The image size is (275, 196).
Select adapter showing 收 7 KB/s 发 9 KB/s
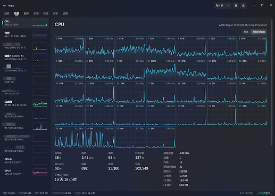click(x=26, y=126)
